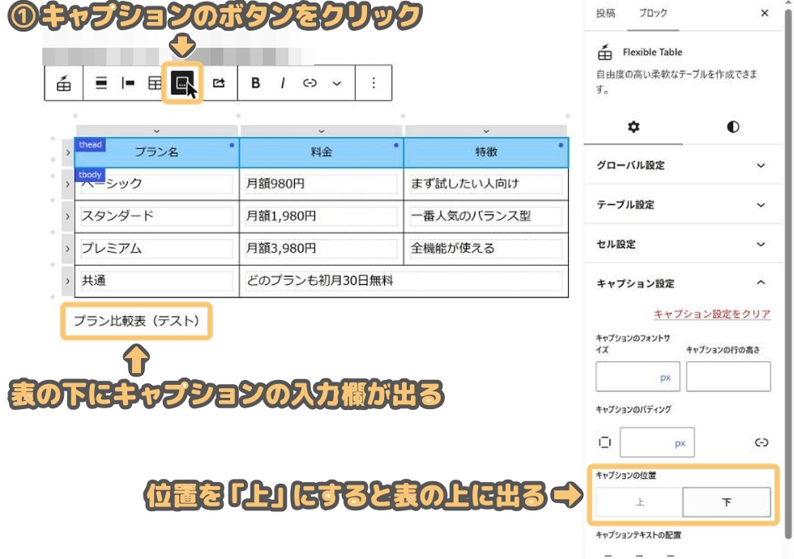Toggle italic formatting

point(283,83)
